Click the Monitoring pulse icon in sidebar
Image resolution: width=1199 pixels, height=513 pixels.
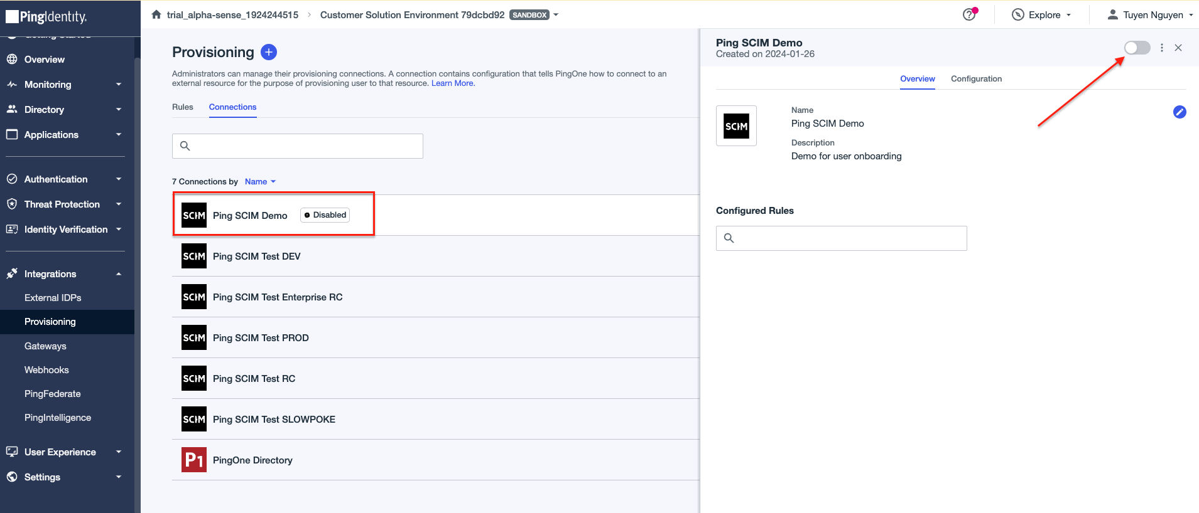[x=12, y=84]
